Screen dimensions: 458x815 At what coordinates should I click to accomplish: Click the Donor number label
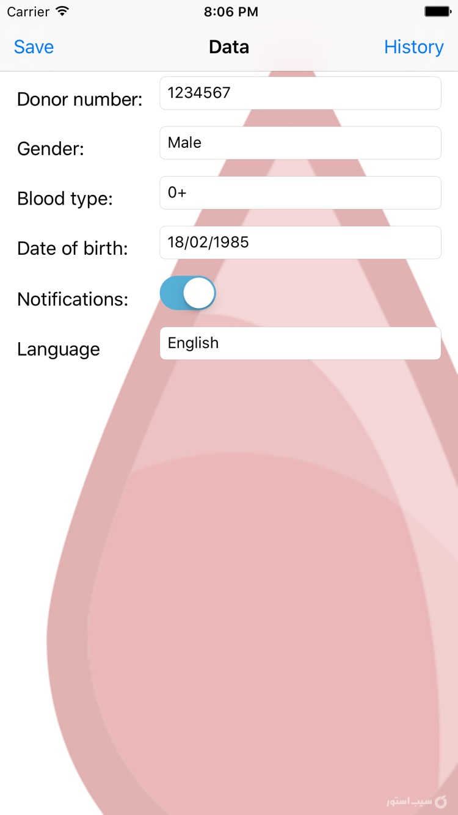pos(79,99)
